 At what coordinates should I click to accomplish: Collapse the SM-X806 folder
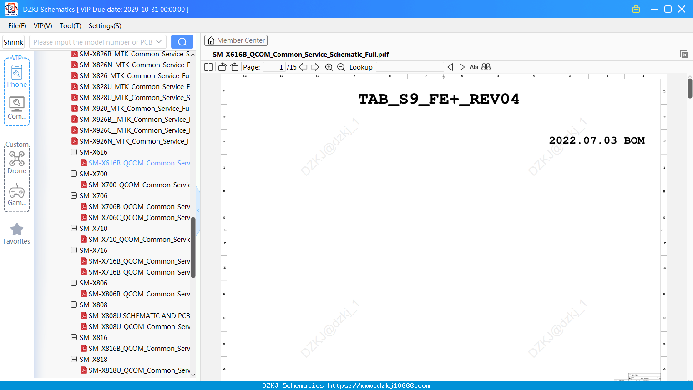tap(74, 283)
